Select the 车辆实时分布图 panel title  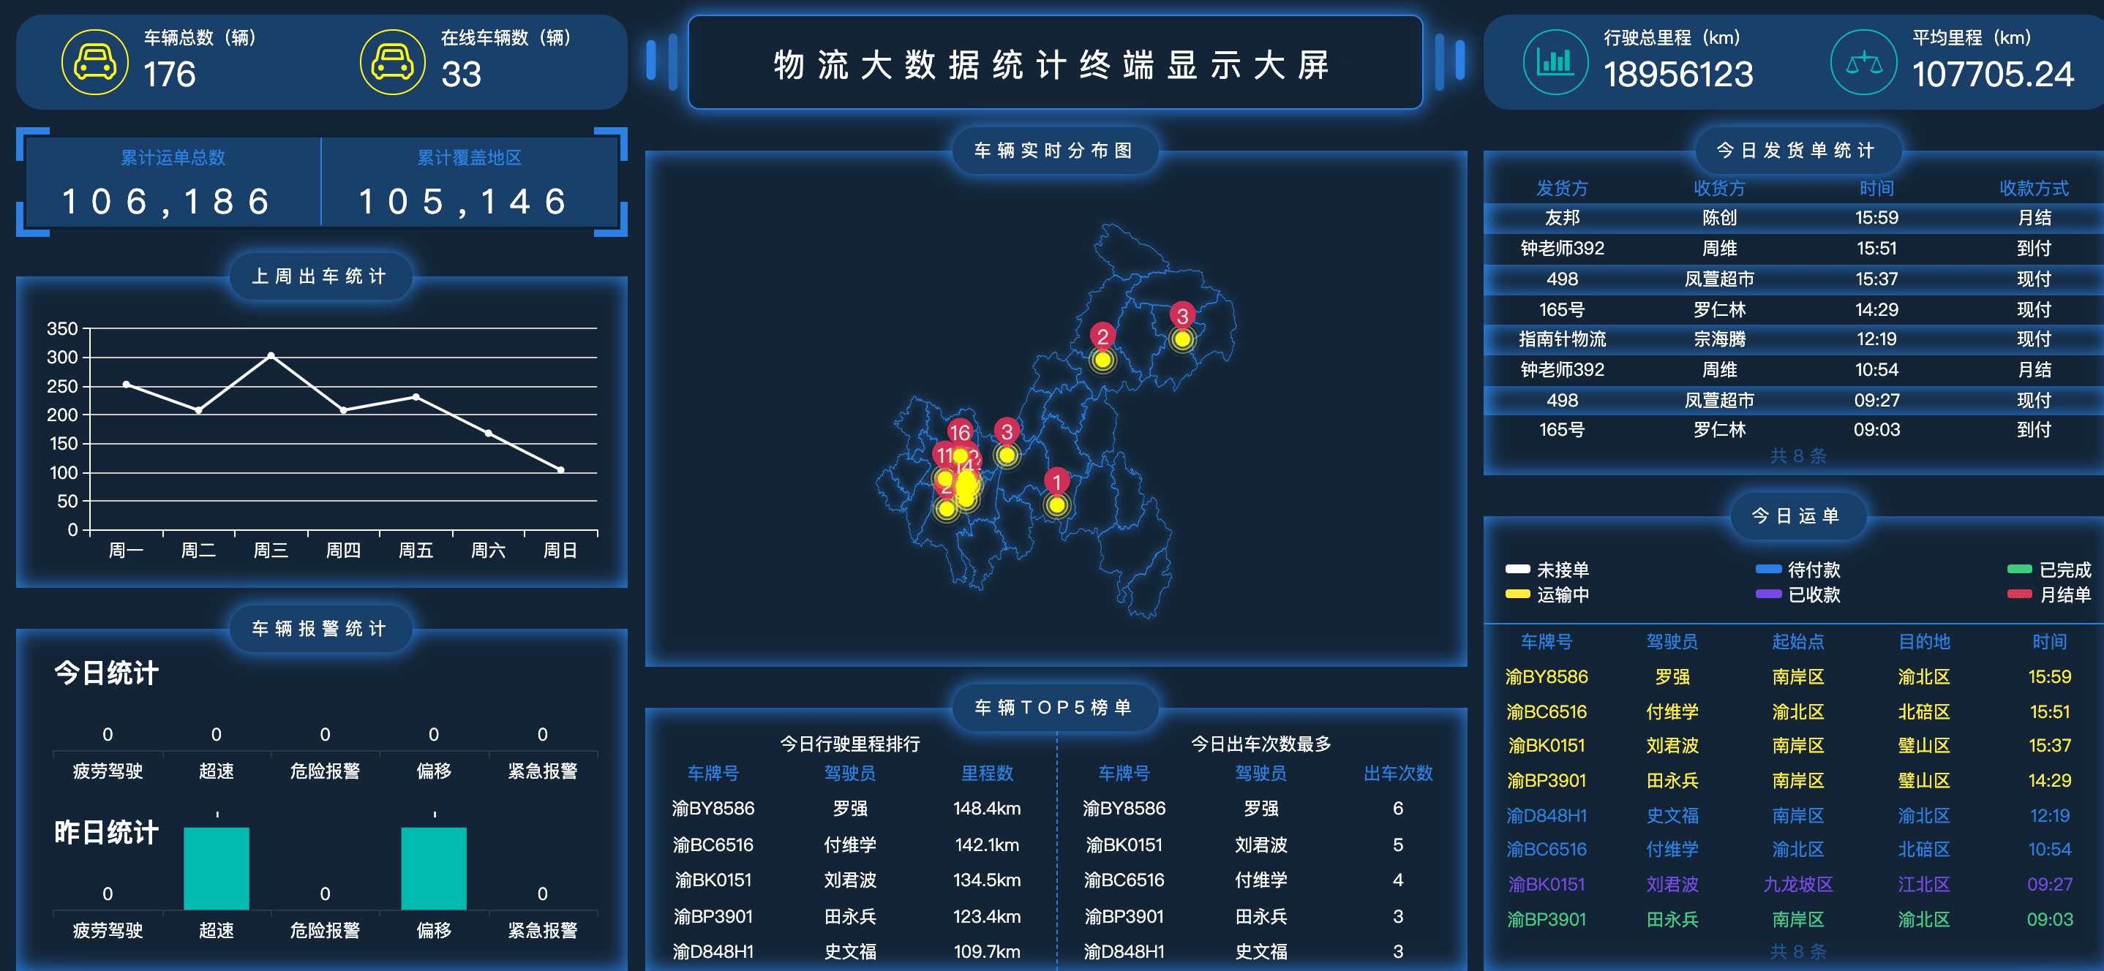[1053, 151]
